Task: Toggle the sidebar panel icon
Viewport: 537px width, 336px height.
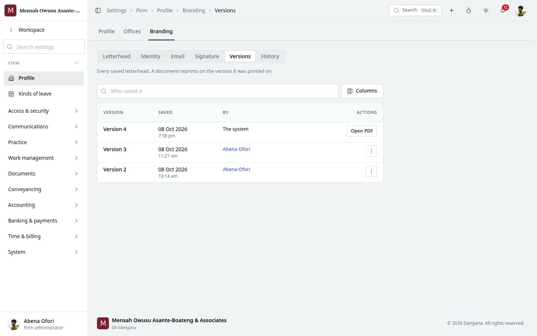Action: click(x=98, y=10)
